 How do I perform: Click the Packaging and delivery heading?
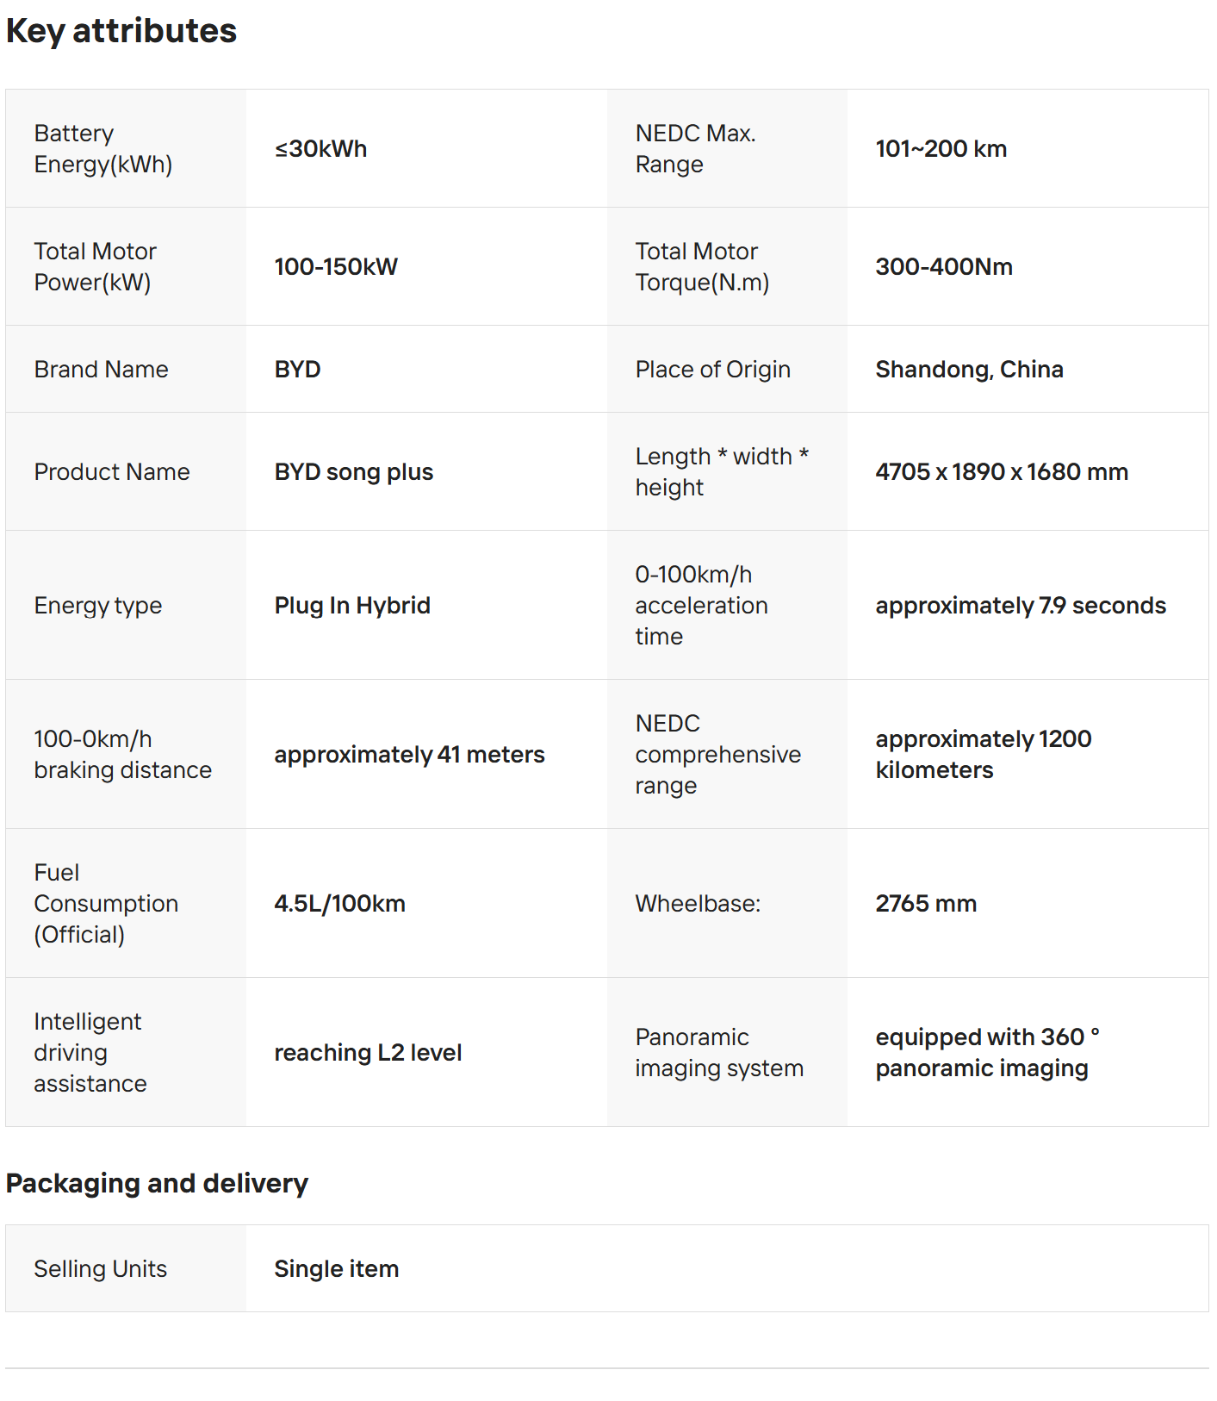157,1184
